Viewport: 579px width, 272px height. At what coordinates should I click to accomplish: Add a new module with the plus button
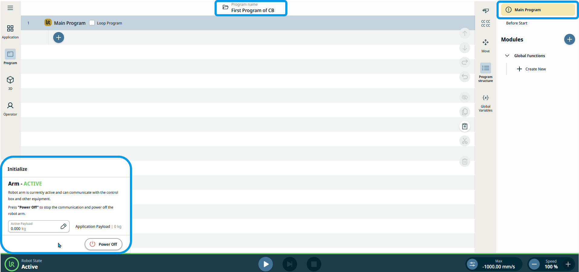coord(569,39)
